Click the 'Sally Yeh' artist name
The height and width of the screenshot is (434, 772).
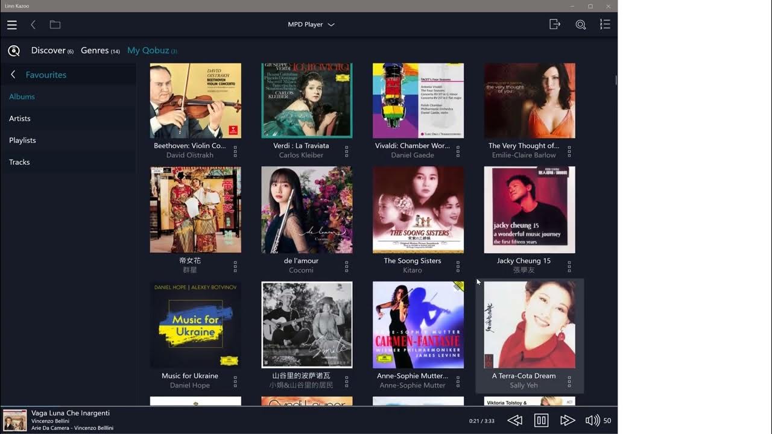click(x=524, y=385)
